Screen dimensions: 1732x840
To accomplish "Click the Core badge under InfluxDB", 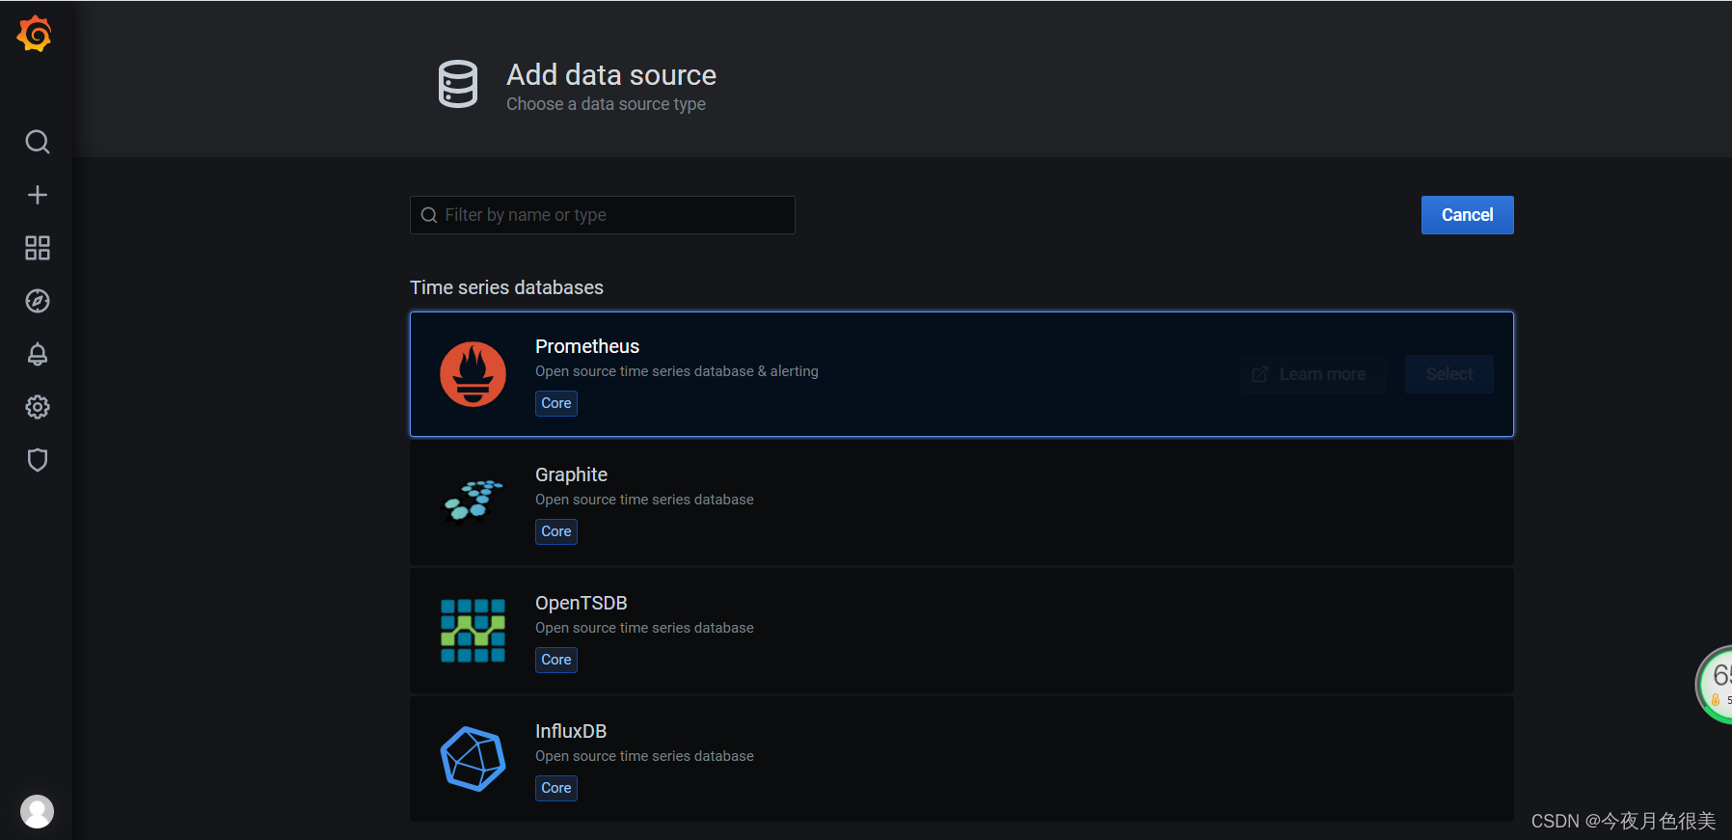I will (x=556, y=788).
